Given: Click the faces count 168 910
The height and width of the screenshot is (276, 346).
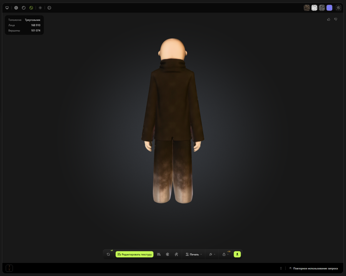Looking at the screenshot, I should (x=35, y=25).
